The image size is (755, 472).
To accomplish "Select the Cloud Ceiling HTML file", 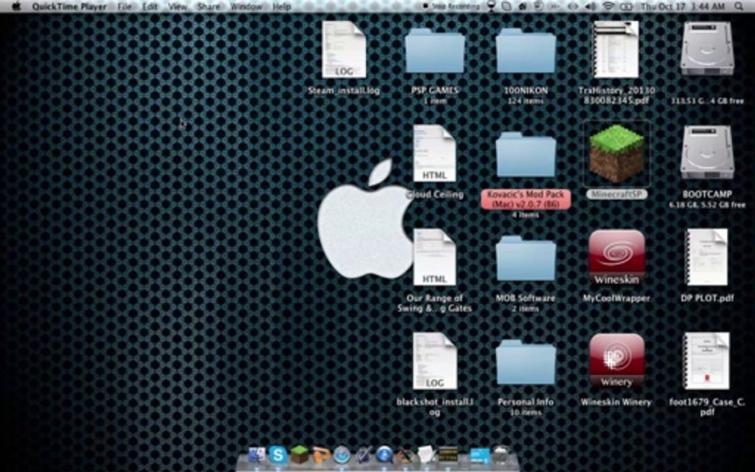I will pyautogui.click(x=435, y=153).
